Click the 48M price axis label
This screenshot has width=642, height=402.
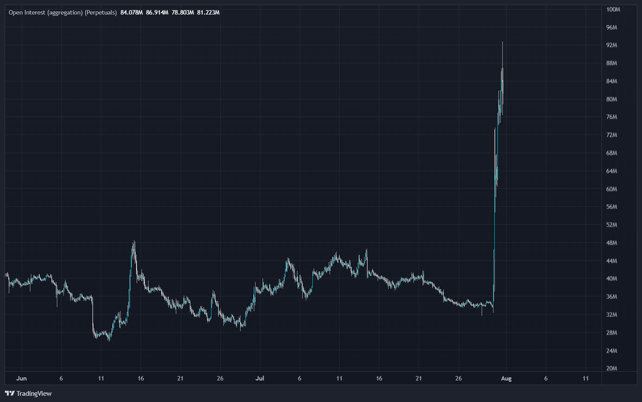[612, 243]
